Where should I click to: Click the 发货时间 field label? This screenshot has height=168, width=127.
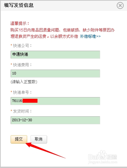coord(21,111)
